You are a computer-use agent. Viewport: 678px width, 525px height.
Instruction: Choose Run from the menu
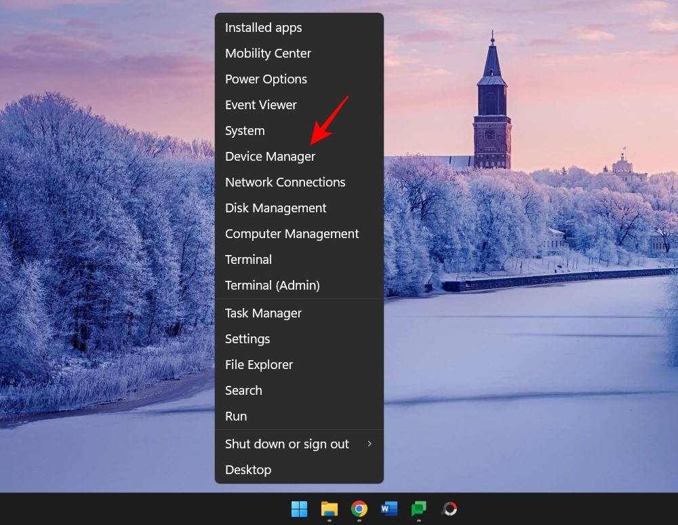(236, 416)
